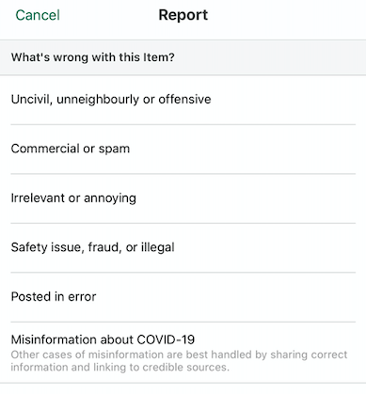Click the gray misinformation explanation text

pyautogui.click(x=179, y=361)
